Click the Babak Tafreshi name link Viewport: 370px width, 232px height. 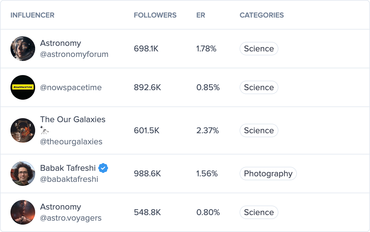point(68,168)
